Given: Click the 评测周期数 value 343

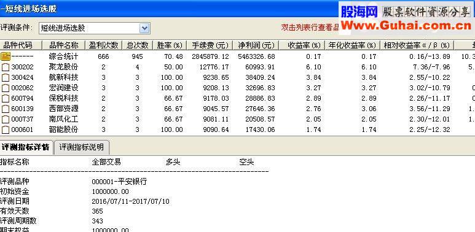Looking at the screenshot, I should 98,221.
